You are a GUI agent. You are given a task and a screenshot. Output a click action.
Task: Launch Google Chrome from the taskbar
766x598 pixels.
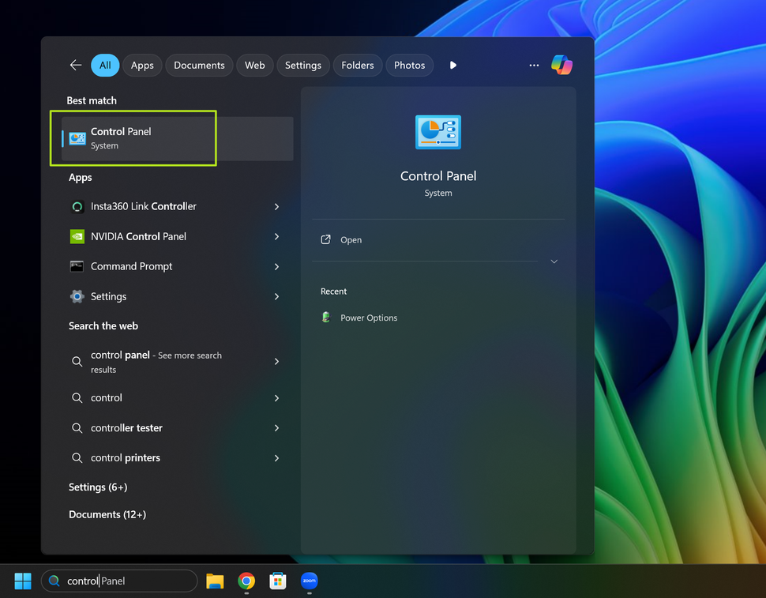(246, 581)
